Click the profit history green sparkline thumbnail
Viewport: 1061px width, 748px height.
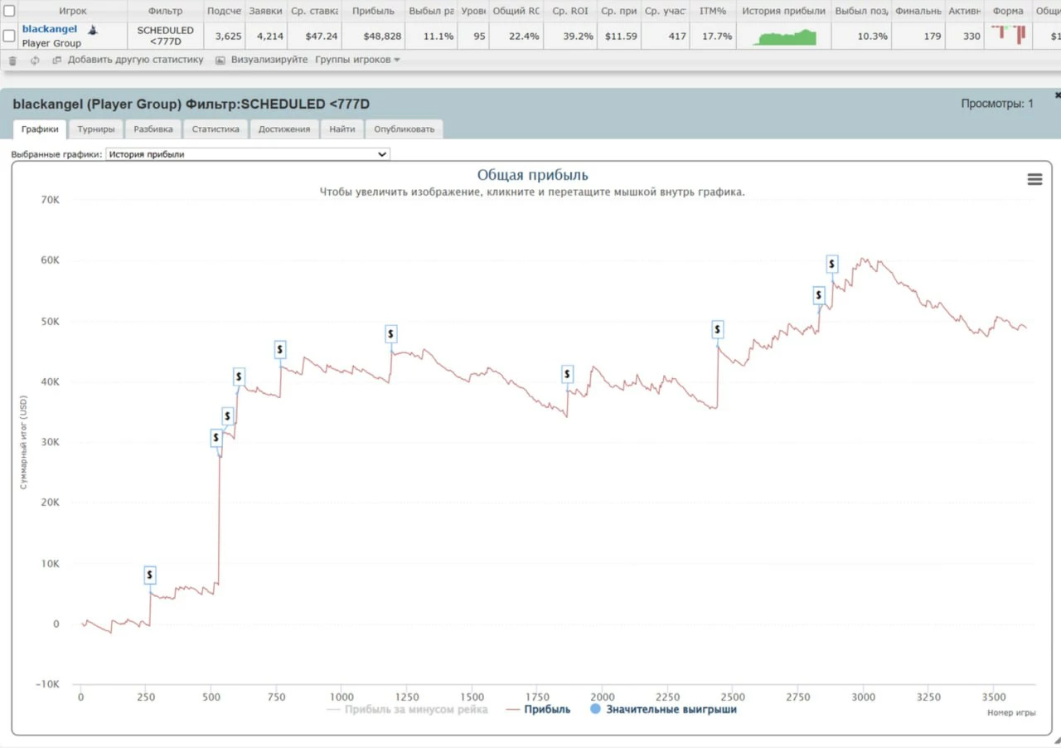[783, 36]
